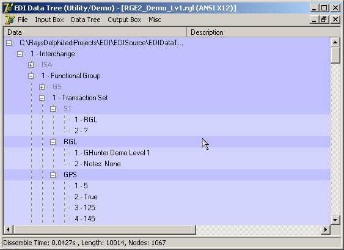Image resolution: width=344 pixels, height=250 pixels.
Task: Collapse the 1 - Functional Group node
Action: (x=31, y=76)
